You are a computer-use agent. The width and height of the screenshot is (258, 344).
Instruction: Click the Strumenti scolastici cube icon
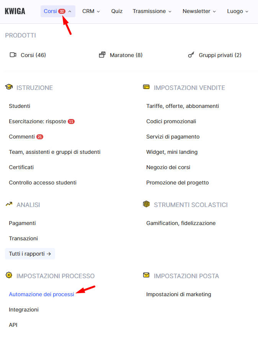tap(146, 204)
